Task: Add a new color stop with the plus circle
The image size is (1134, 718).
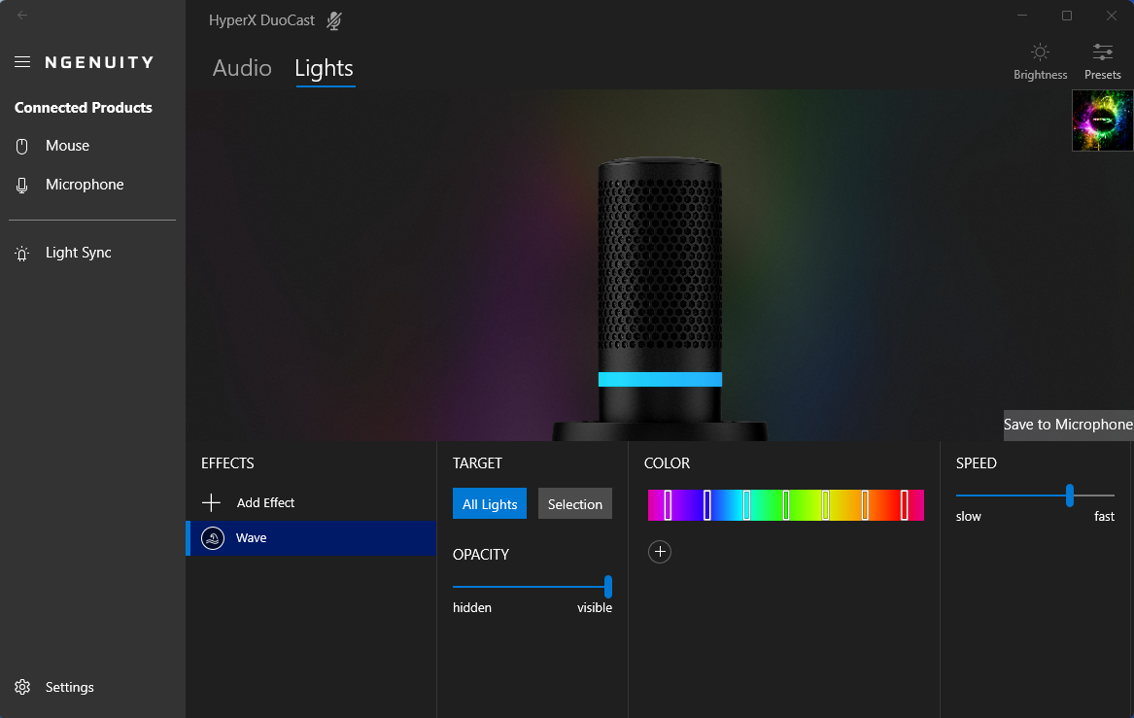Action: (x=660, y=552)
